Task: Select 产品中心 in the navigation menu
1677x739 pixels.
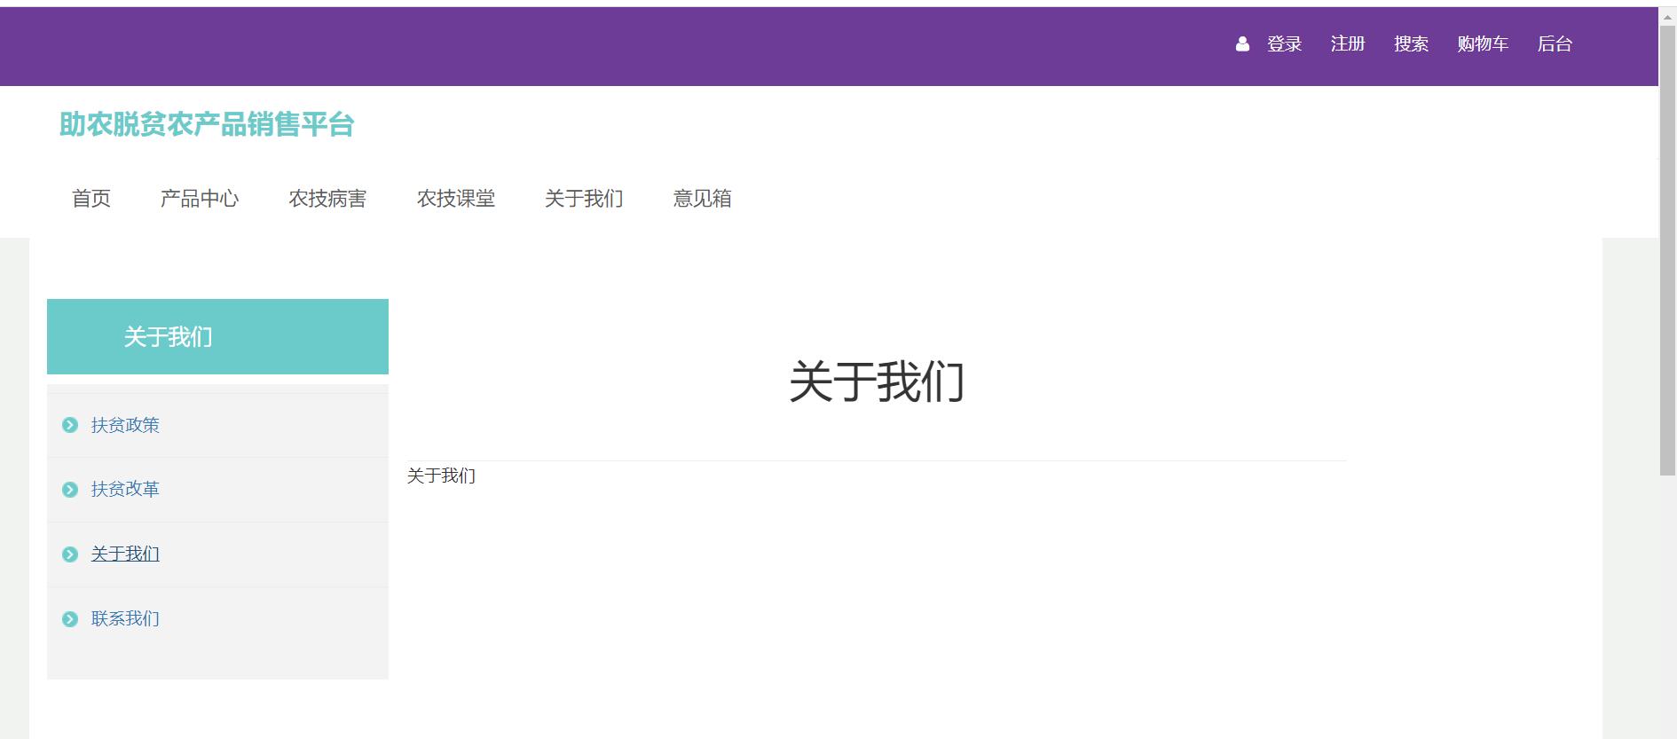Action: pos(200,199)
